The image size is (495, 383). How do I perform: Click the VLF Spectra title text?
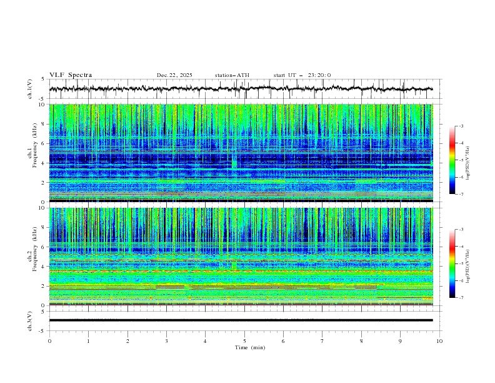tap(71, 75)
